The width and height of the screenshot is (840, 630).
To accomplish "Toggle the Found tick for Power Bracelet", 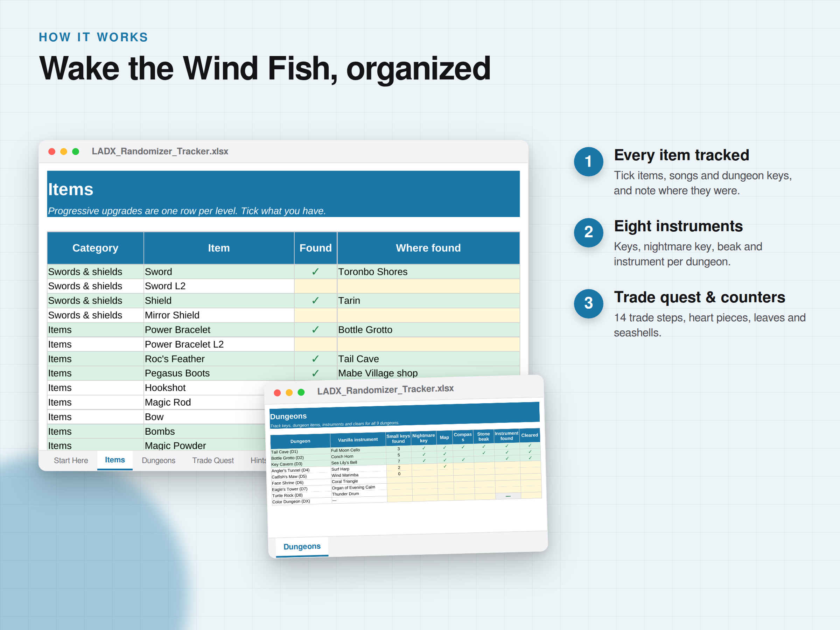I will coord(315,330).
